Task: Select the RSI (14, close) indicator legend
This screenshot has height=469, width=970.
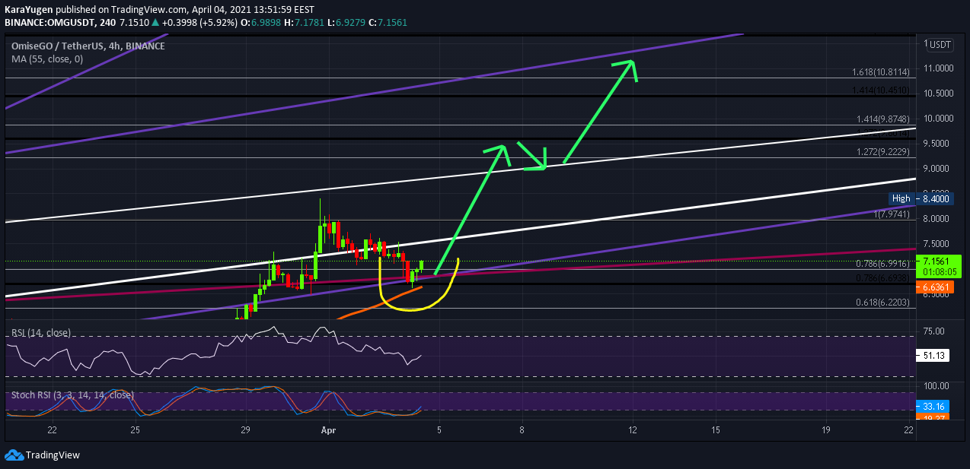Action: 41,333
